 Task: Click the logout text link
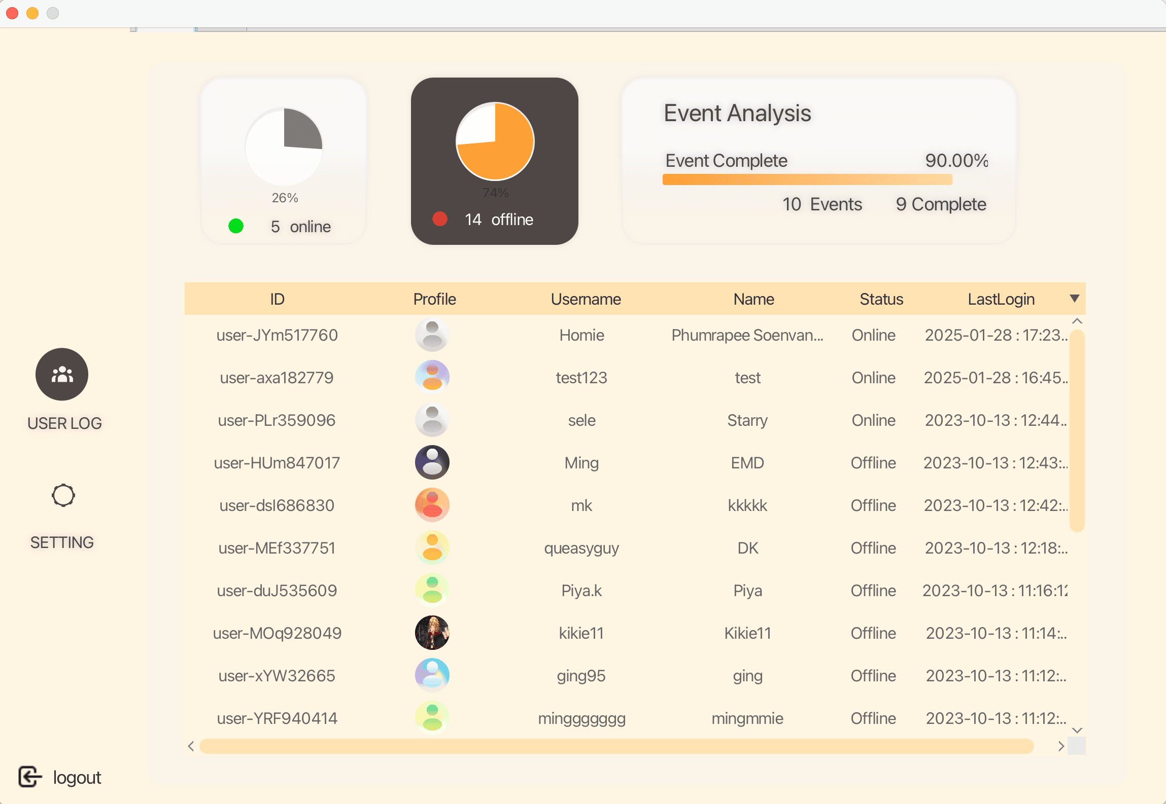point(77,778)
